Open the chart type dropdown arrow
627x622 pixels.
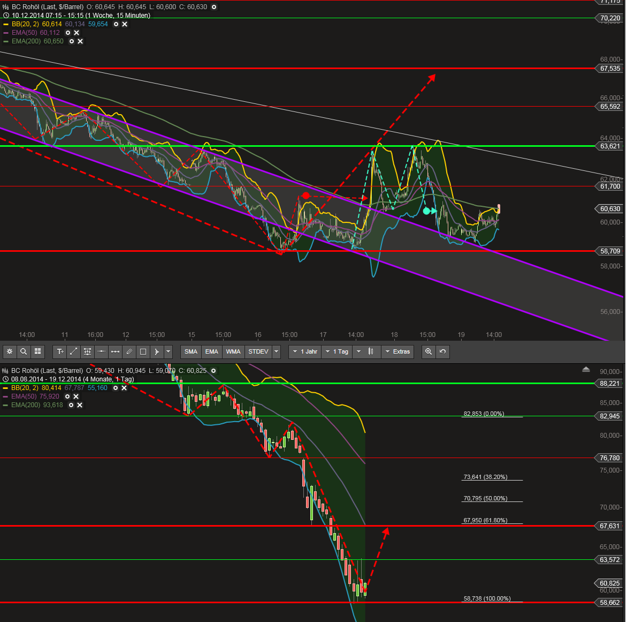[x=358, y=351]
